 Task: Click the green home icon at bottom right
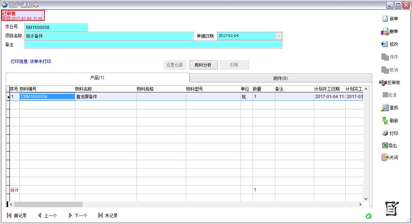click(x=369, y=216)
